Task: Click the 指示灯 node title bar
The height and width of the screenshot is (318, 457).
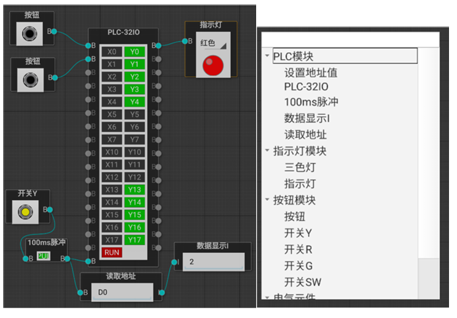Action: coord(211,25)
